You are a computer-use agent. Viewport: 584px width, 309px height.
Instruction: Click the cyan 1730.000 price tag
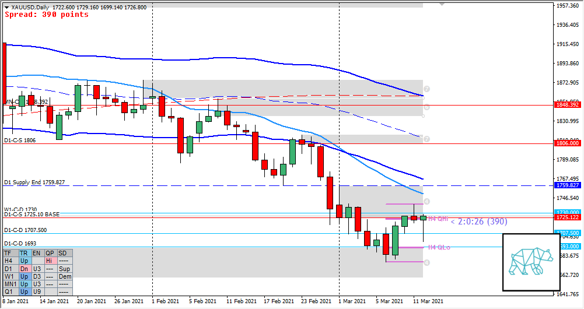coord(567,213)
